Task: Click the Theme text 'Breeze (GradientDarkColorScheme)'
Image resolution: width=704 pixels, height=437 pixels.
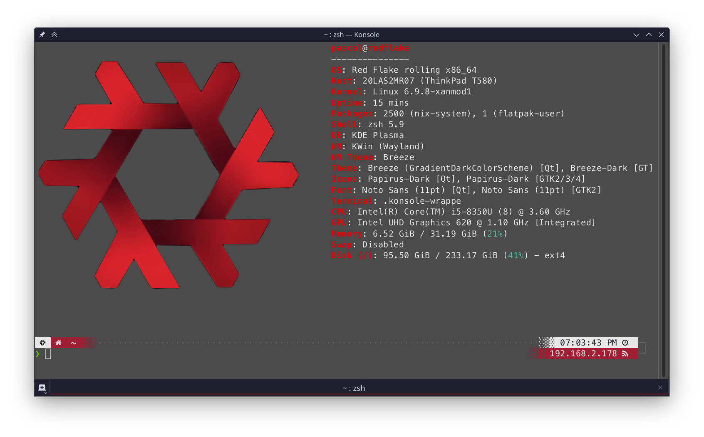Action: 451,168
